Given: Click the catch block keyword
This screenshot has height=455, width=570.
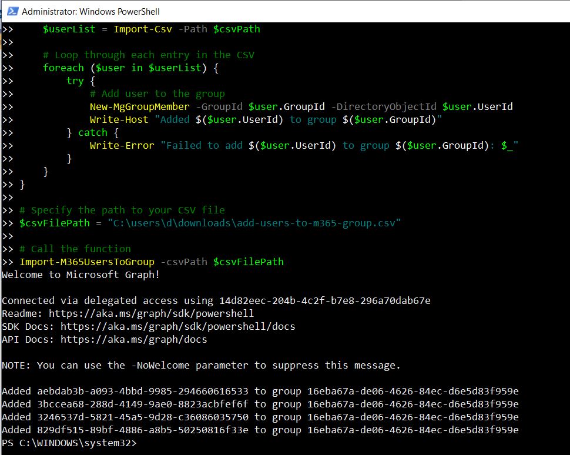Looking at the screenshot, I should 92,132.
